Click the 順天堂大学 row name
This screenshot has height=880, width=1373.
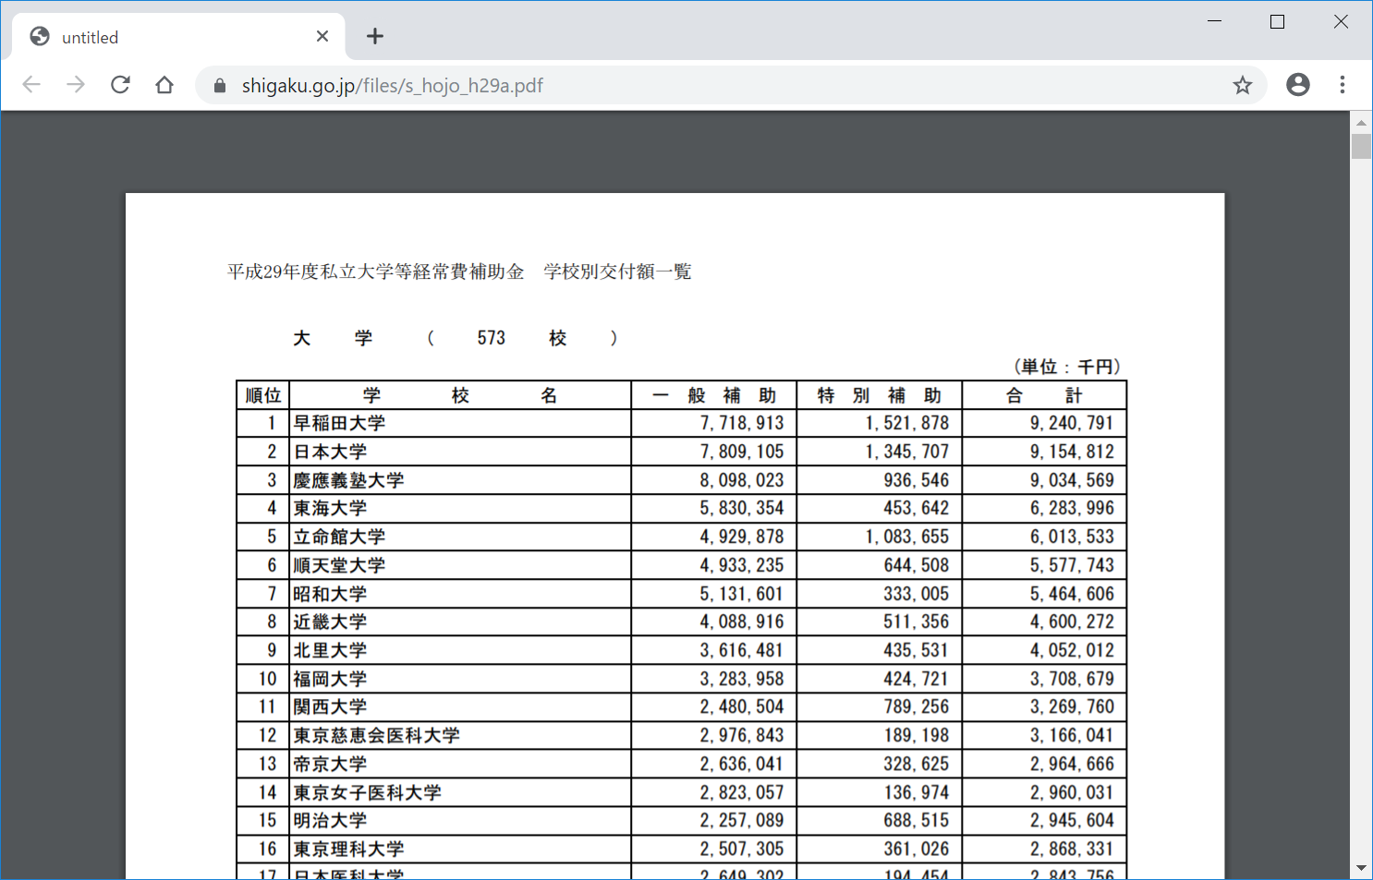coord(339,565)
